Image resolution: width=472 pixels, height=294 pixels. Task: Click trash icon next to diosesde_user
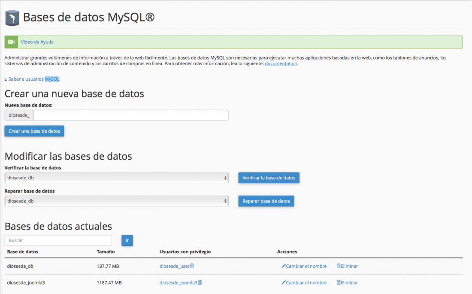coord(192,266)
